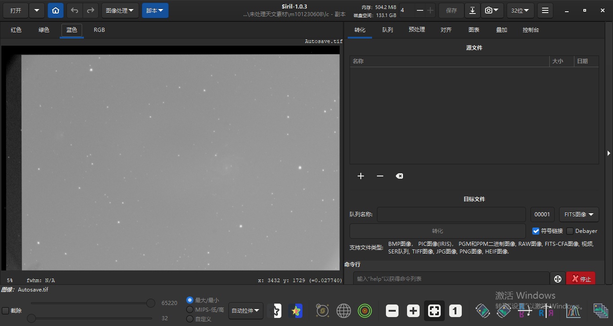Increase thread count with plus
The width and height of the screenshot is (613, 326).
pyautogui.click(x=430, y=10)
